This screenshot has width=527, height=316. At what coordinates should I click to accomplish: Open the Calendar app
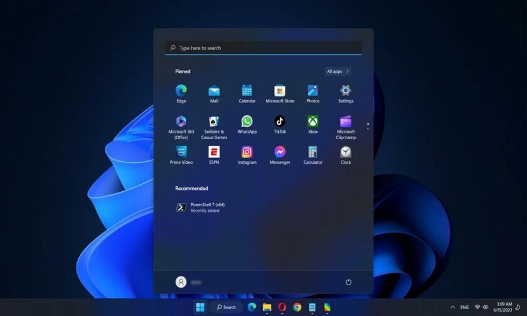coord(247,93)
